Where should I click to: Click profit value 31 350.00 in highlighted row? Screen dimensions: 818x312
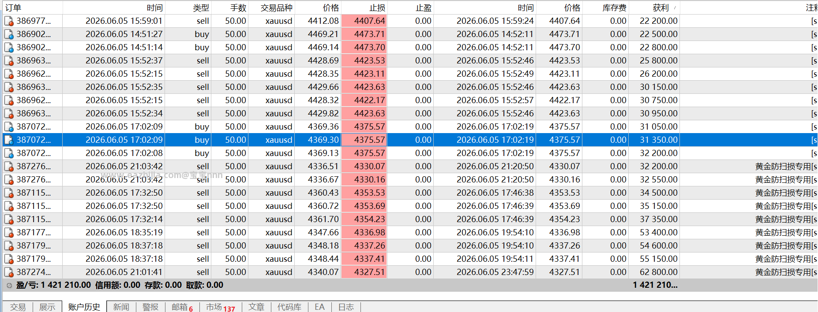tap(659, 140)
